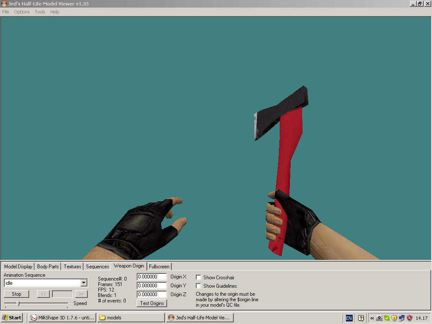
Task: Select the Weapon Origin tab
Action: tap(129, 266)
